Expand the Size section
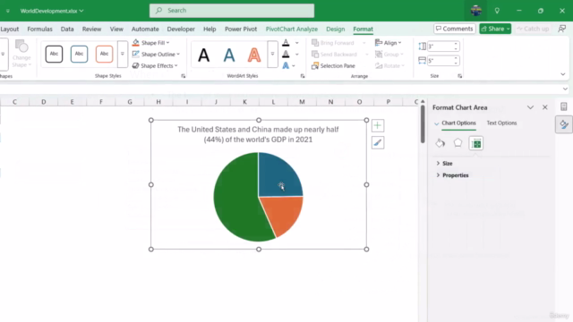The height and width of the screenshot is (322, 573). point(444,163)
